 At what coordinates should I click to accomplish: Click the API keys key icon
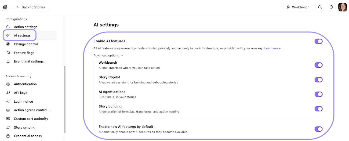8,93
